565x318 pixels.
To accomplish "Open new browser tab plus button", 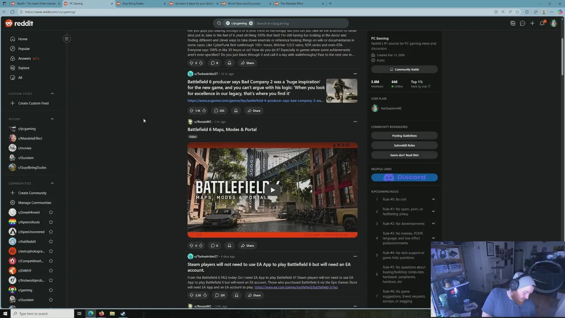I will pos(330,4).
